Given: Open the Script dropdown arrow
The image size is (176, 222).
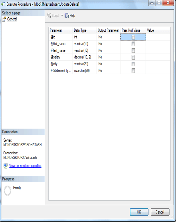Looking at the screenshot, I should [x=62, y=16].
